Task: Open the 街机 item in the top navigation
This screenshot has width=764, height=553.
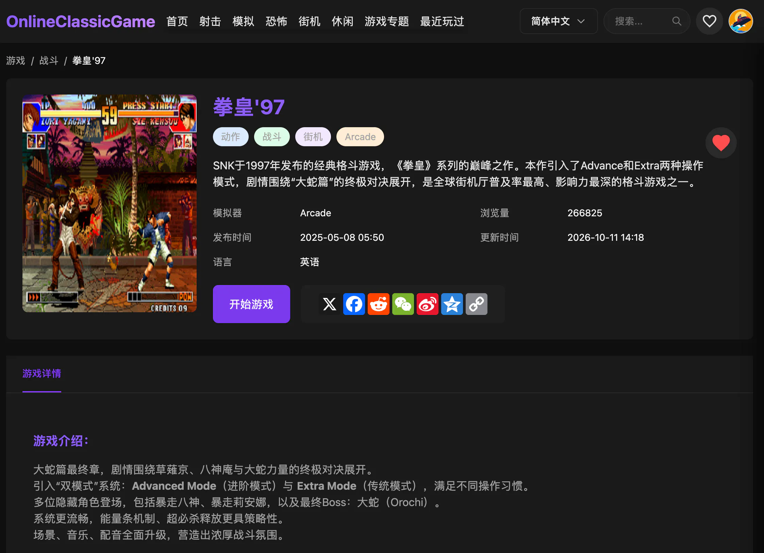Action: [x=309, y=21]
